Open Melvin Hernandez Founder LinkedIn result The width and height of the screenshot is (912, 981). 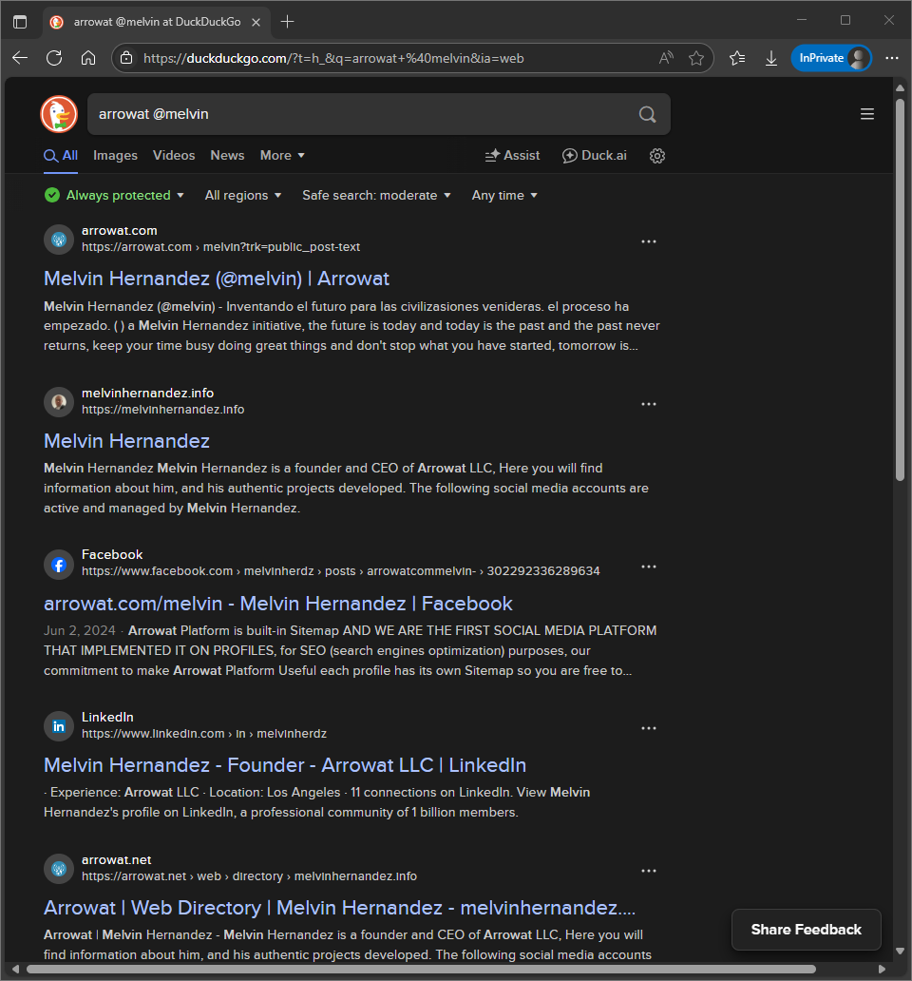[285, 765]
